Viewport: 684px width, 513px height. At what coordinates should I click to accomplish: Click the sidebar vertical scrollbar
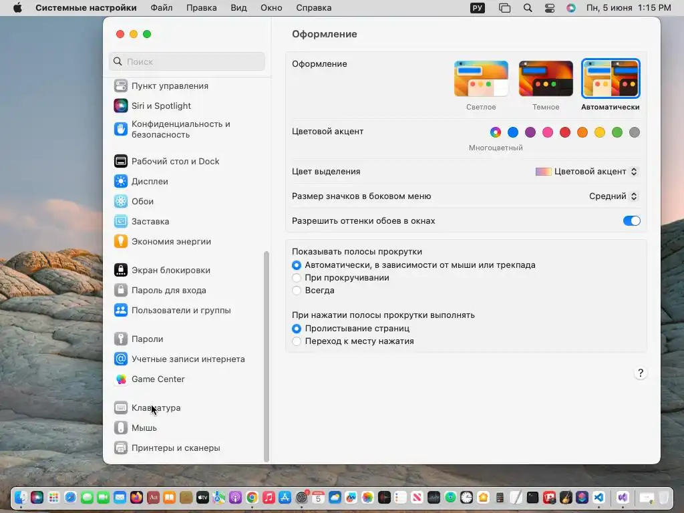click(x=267, y=357)
